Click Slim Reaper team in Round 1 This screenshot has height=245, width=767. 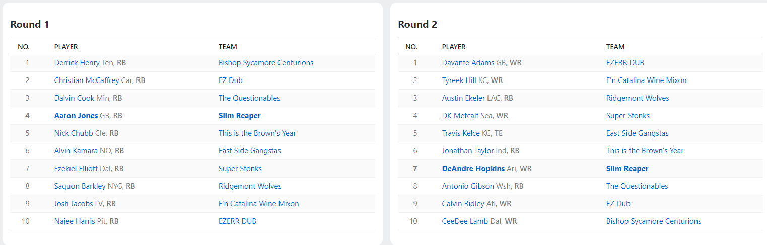click(240, 116)
